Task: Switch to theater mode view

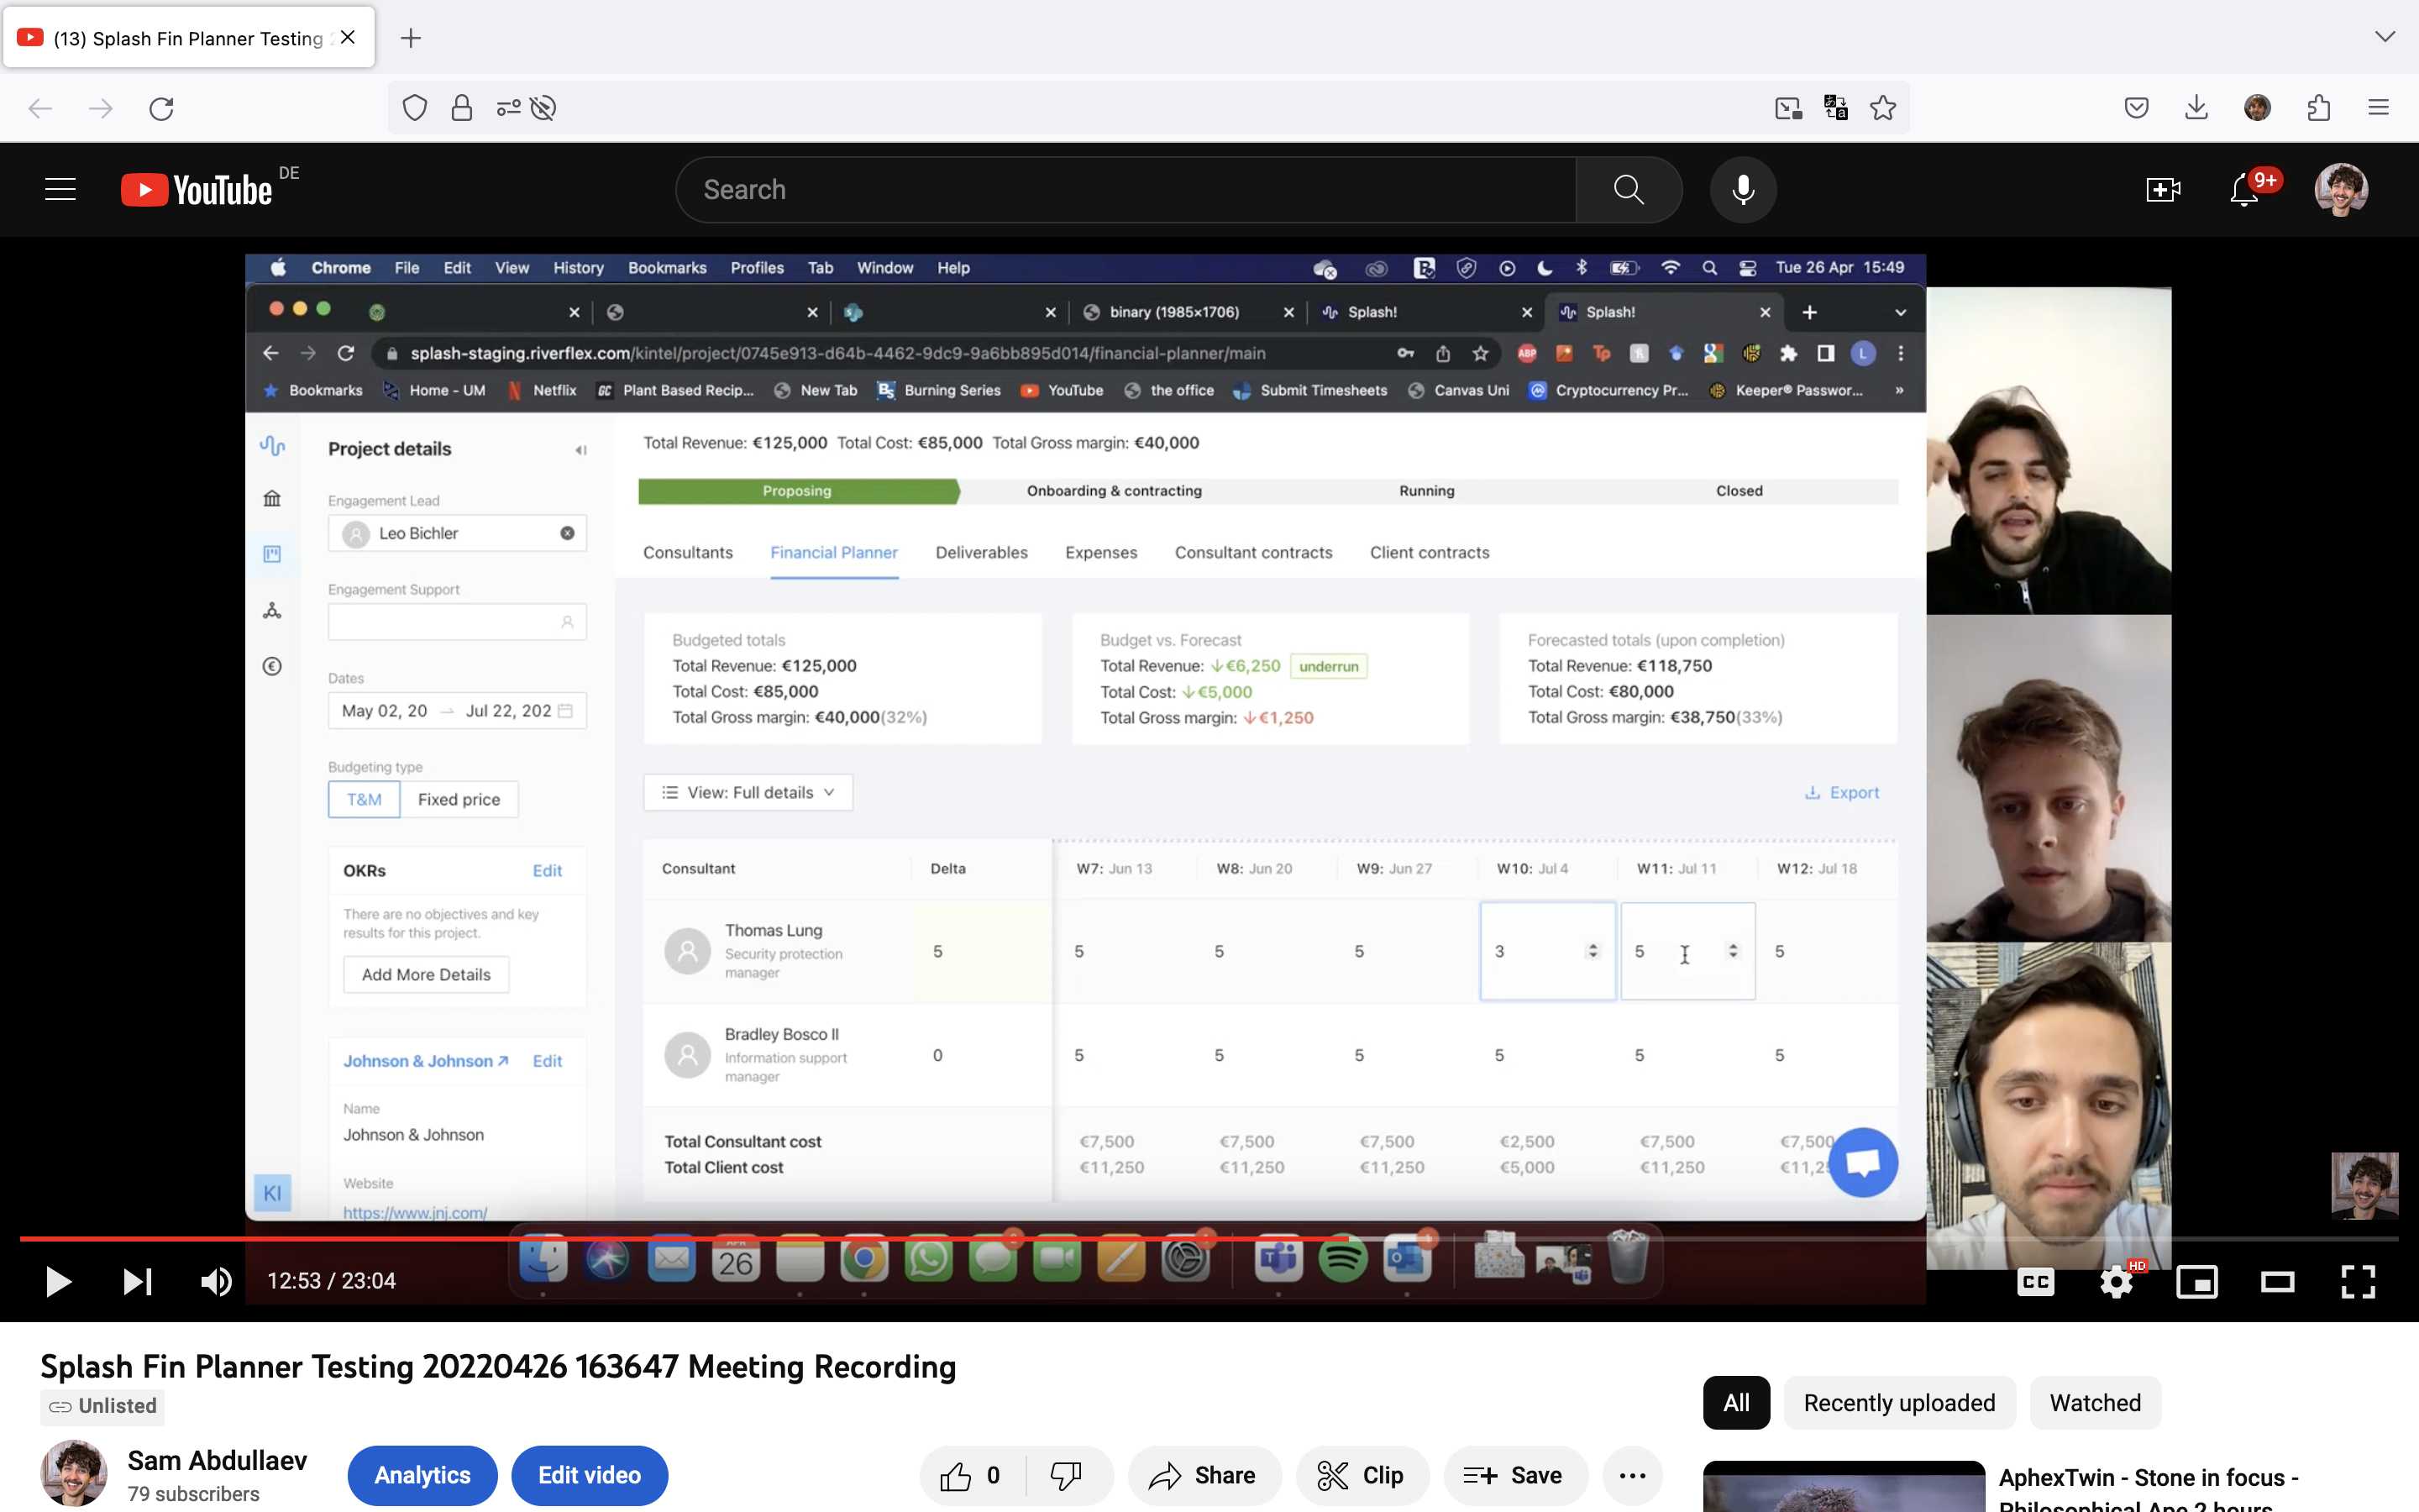Action: 2277,1282
